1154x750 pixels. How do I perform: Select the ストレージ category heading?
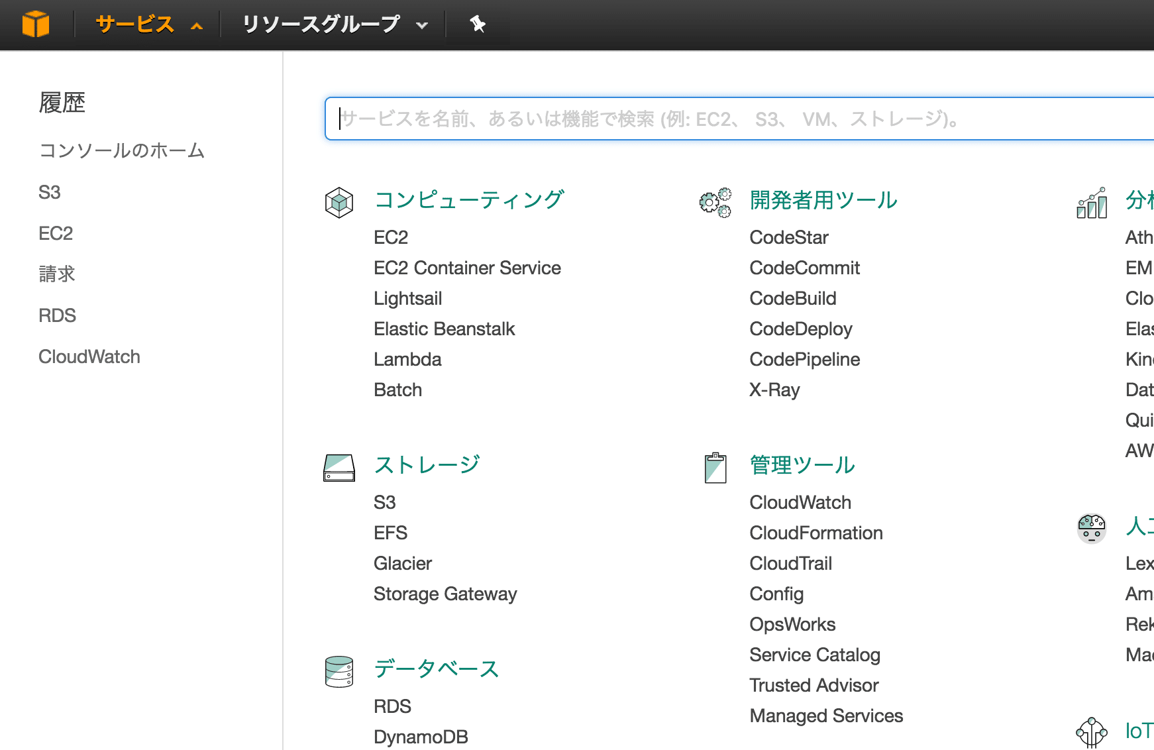(427, 465)
